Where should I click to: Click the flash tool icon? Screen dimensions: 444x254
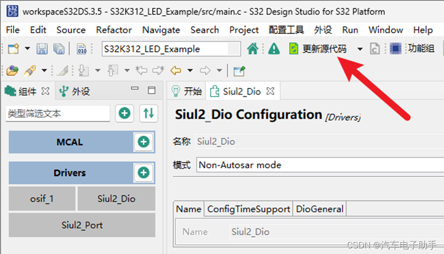click(x=30, y=70)
